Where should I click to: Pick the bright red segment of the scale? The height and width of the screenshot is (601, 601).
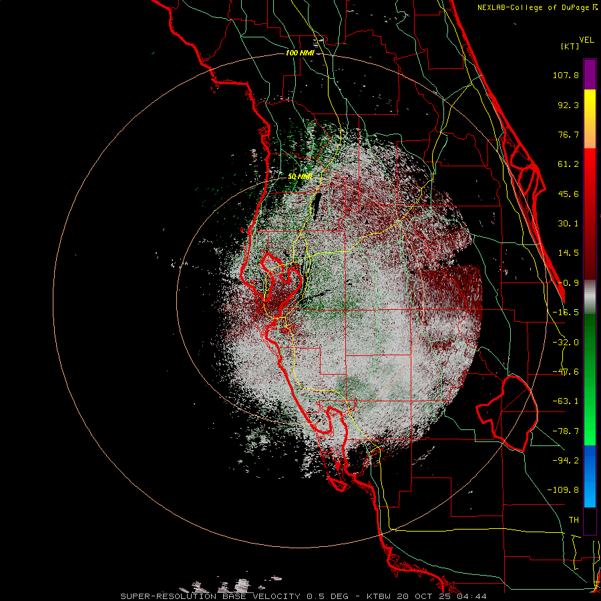pyautogui.click(x=590, y=214)
